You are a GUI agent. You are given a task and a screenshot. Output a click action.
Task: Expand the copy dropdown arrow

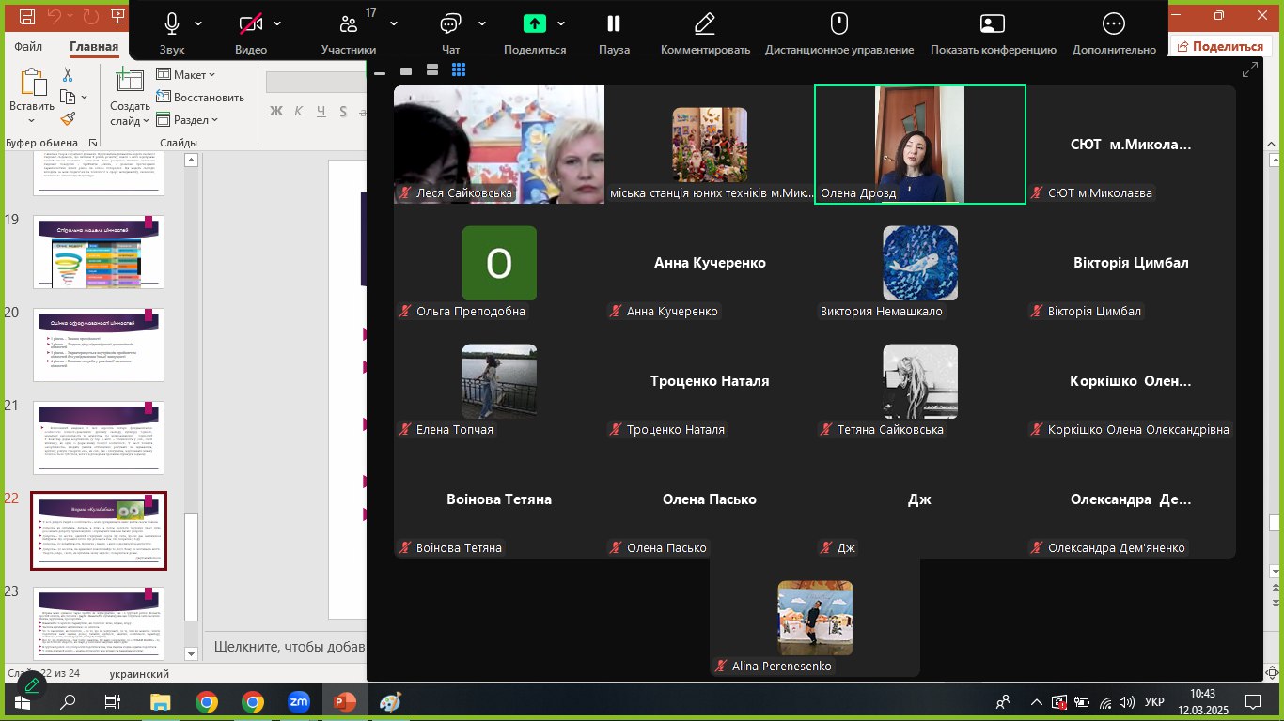pyautogui.click(x=84, y=97)
